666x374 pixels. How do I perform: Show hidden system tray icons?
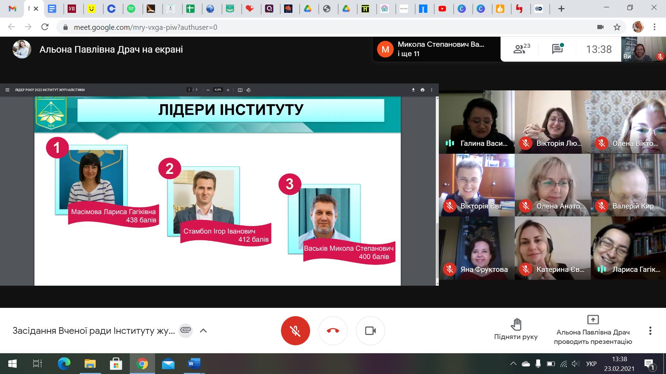click(513, 364)
